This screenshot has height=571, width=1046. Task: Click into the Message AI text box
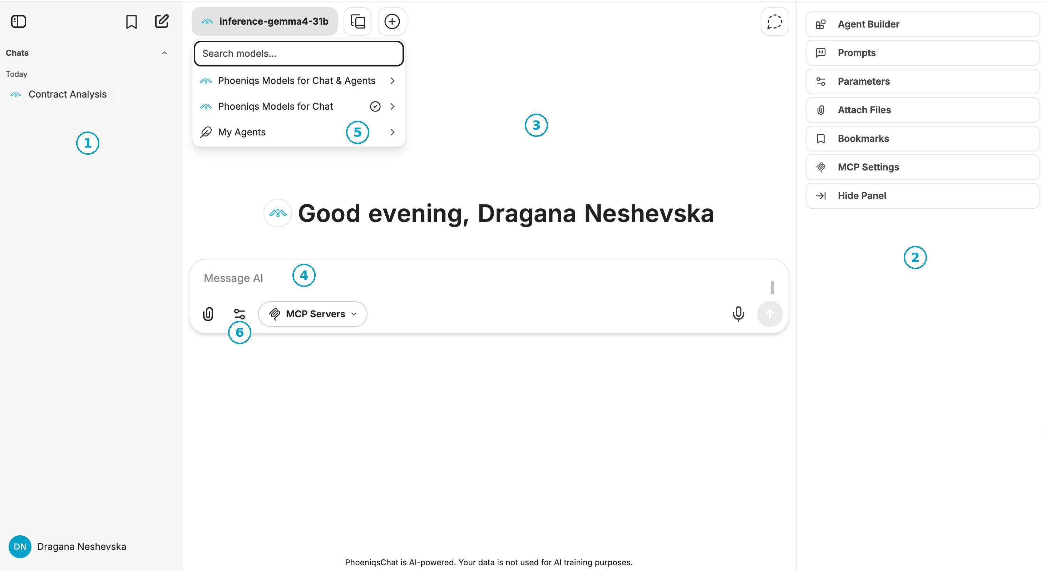[483, 278]
